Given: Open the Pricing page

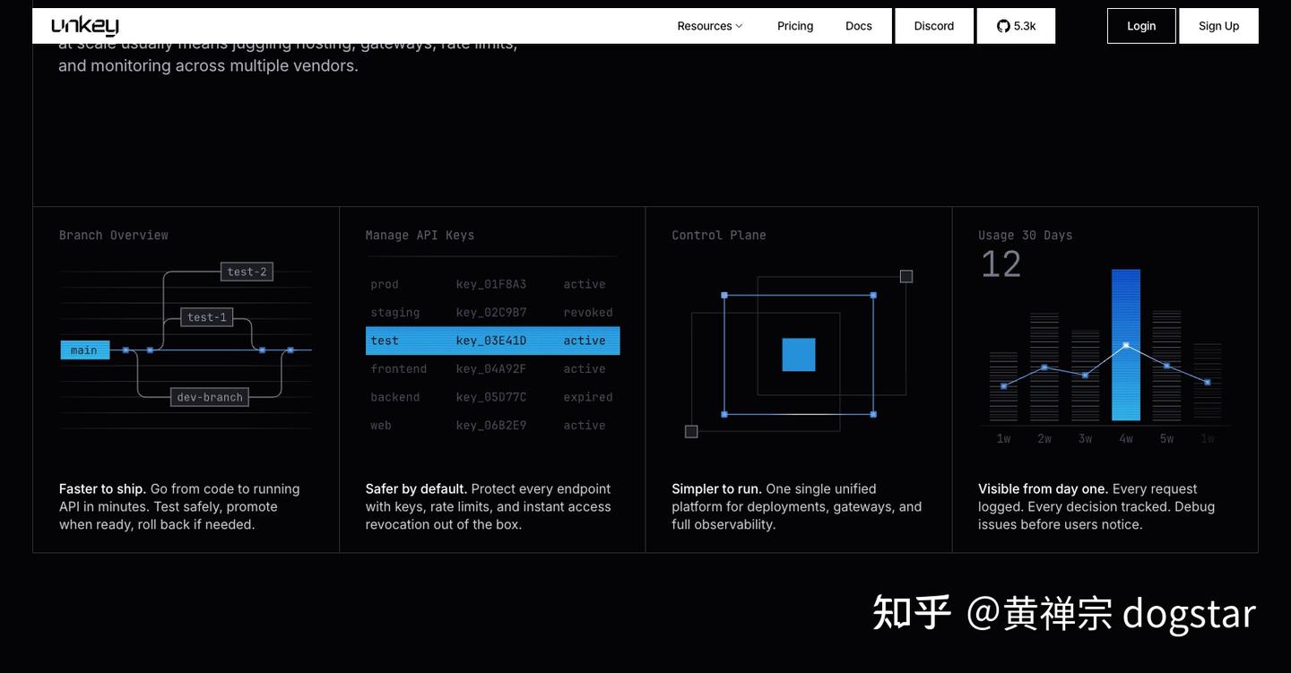Looking at the screenshot, I should click(795, 26).
